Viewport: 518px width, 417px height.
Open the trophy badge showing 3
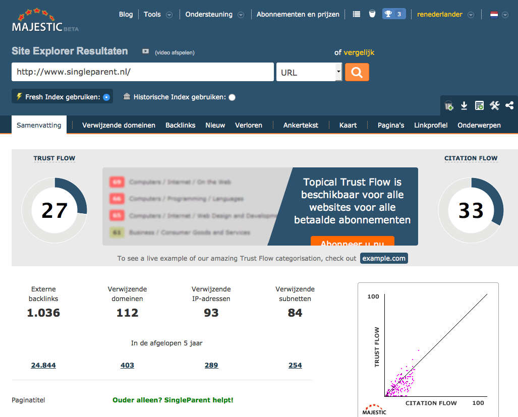pyautogui.click(x=394, y=14)
